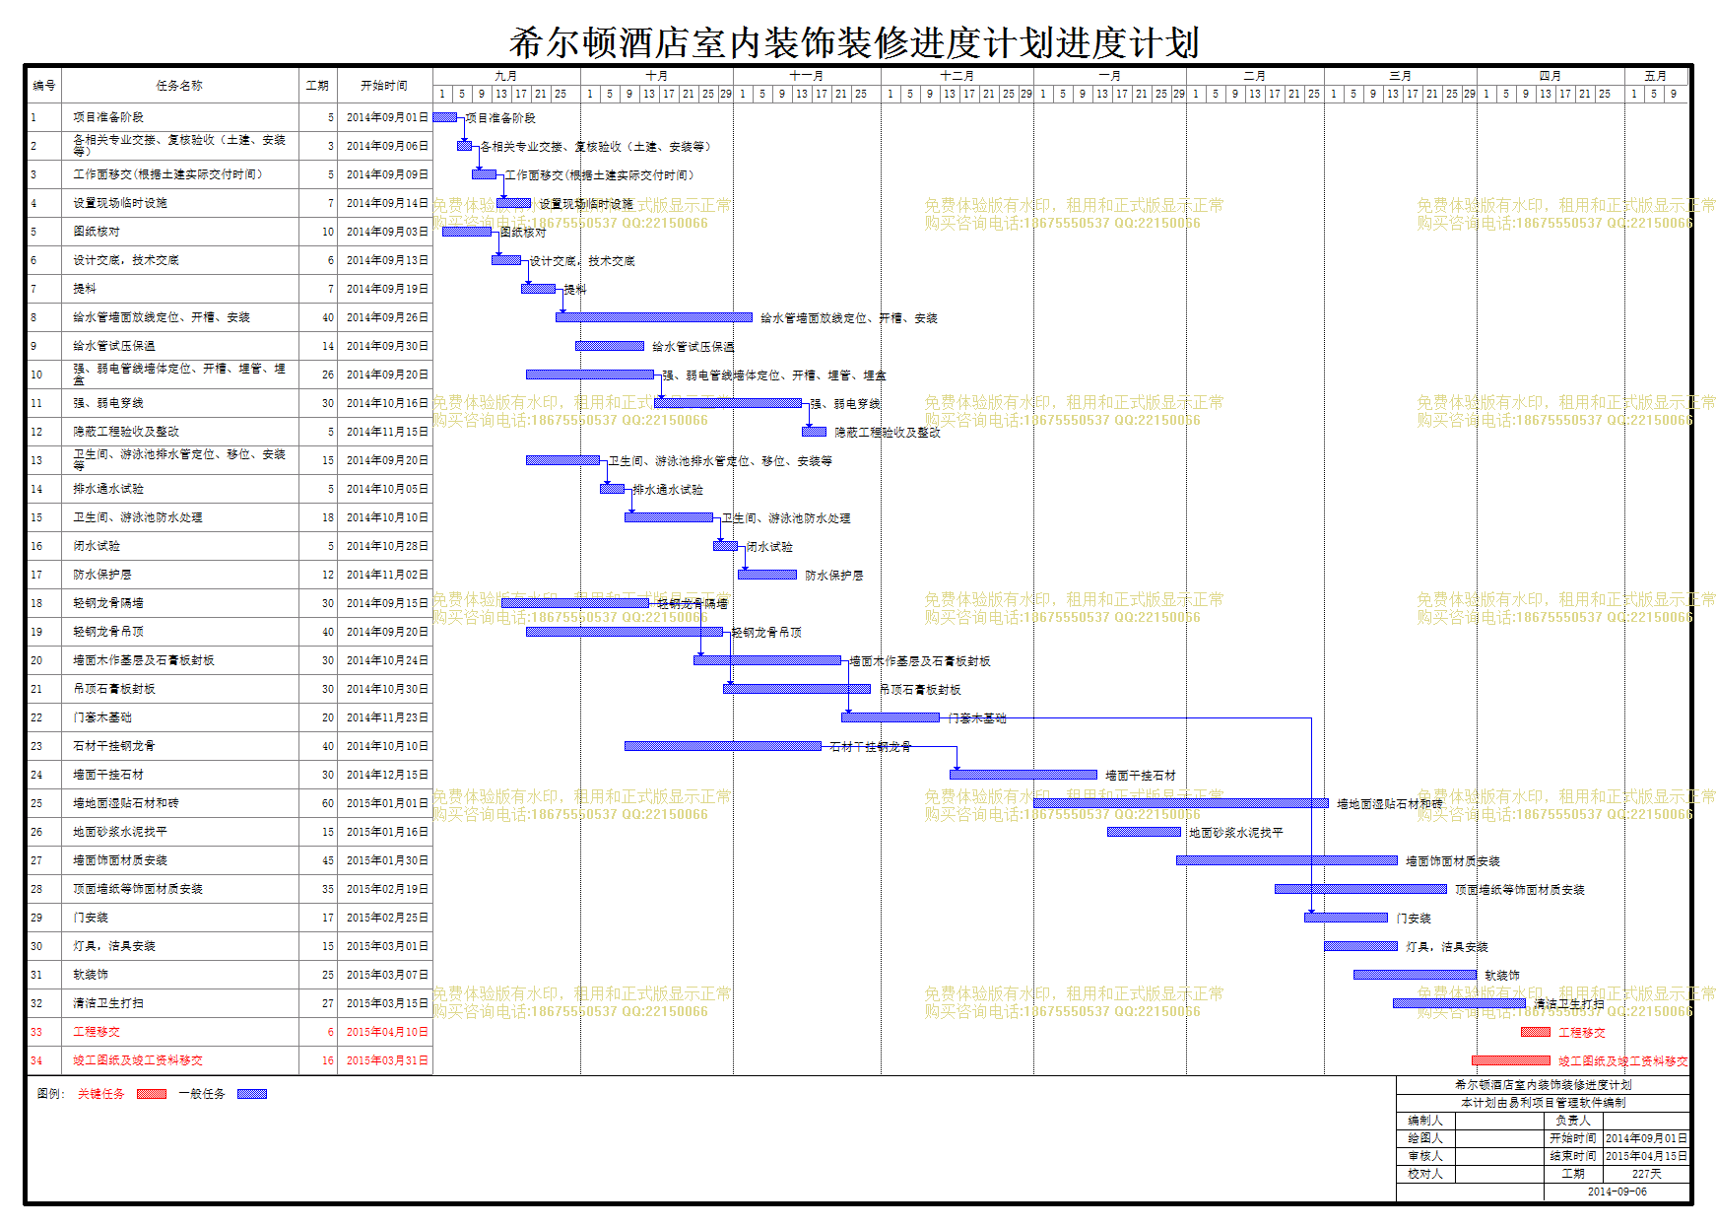Image resolution: width=1716 pixels, height=1227 pixels.
Task: Click the red critical bar for 竣工图纸及竣工资料移交
Action: 1511,1060
